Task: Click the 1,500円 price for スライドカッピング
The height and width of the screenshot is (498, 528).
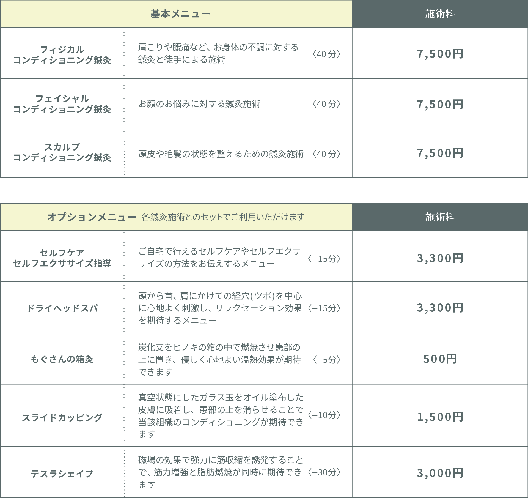Action: point(440,417)
